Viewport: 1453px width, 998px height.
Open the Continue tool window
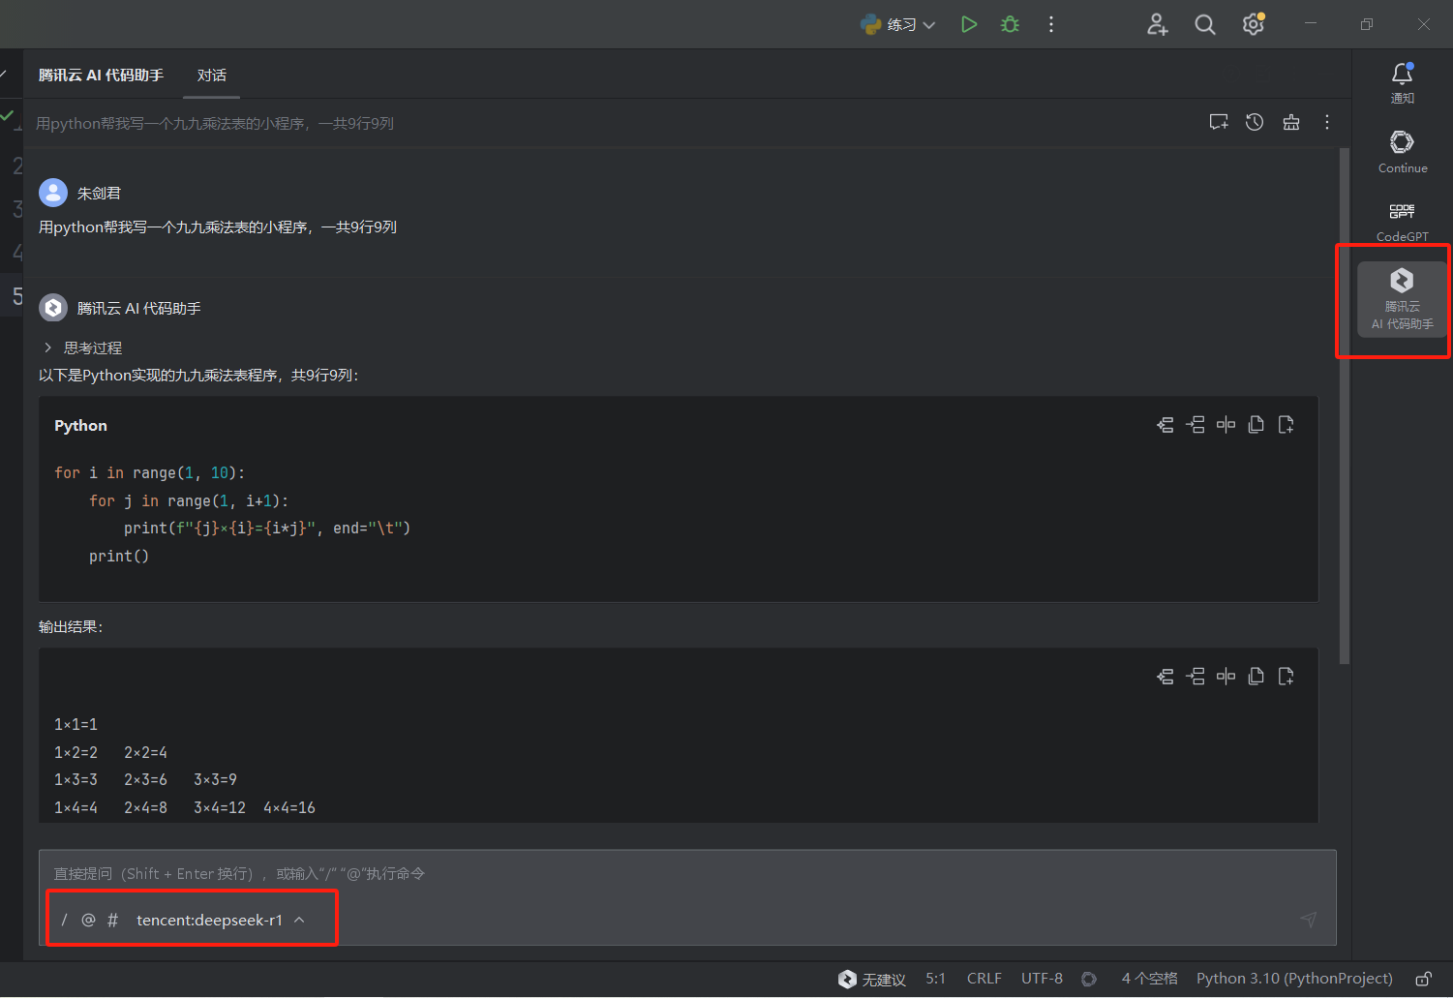tap(1403, 152)
